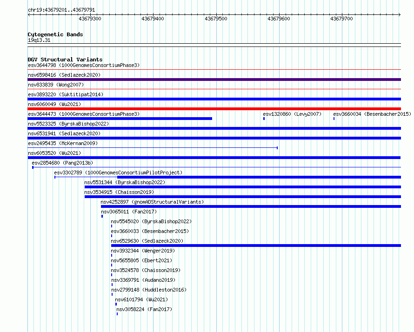Click the esv3893220 (Suktitipat2014) label
414x332 pixels.
(66, 94)
